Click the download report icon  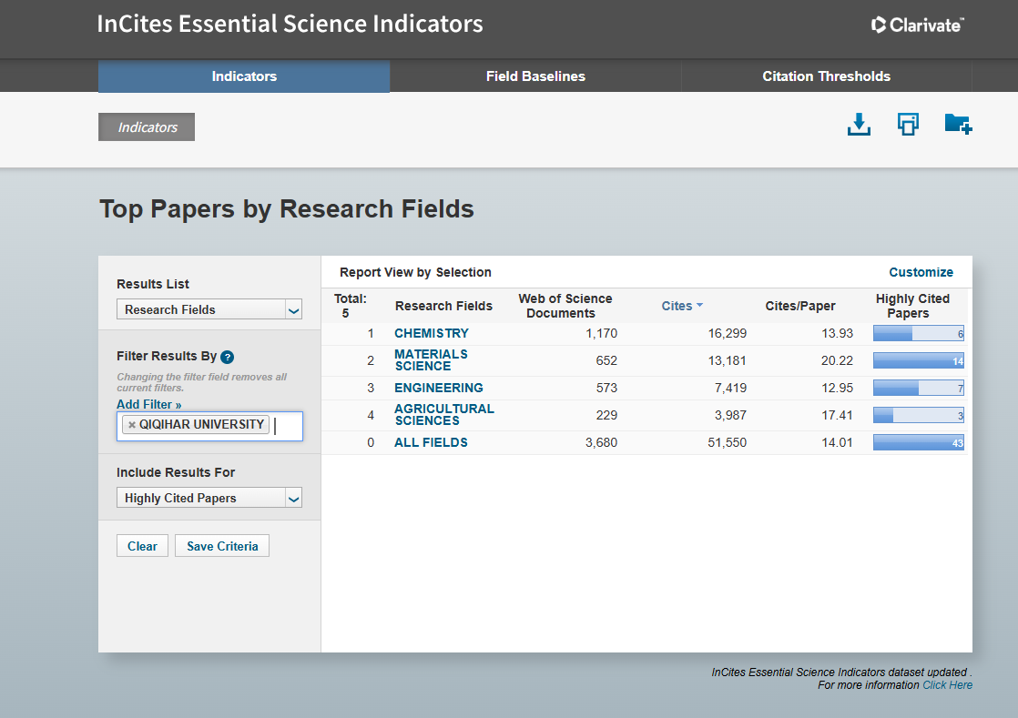point(859,125)
